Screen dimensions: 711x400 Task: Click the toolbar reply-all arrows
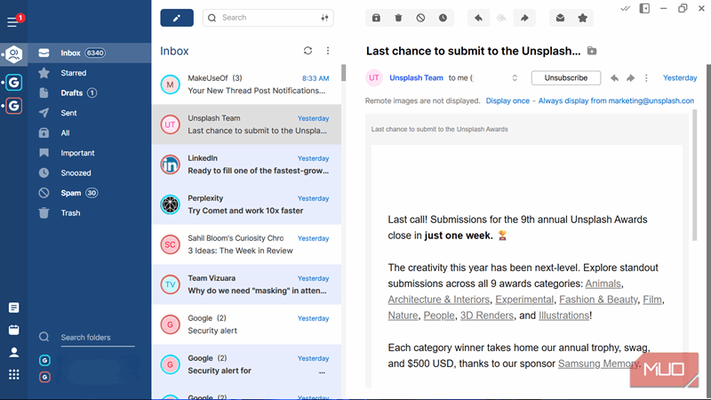coord(501,18)
